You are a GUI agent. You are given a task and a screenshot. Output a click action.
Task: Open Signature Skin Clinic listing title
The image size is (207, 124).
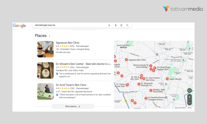(68, 43)
